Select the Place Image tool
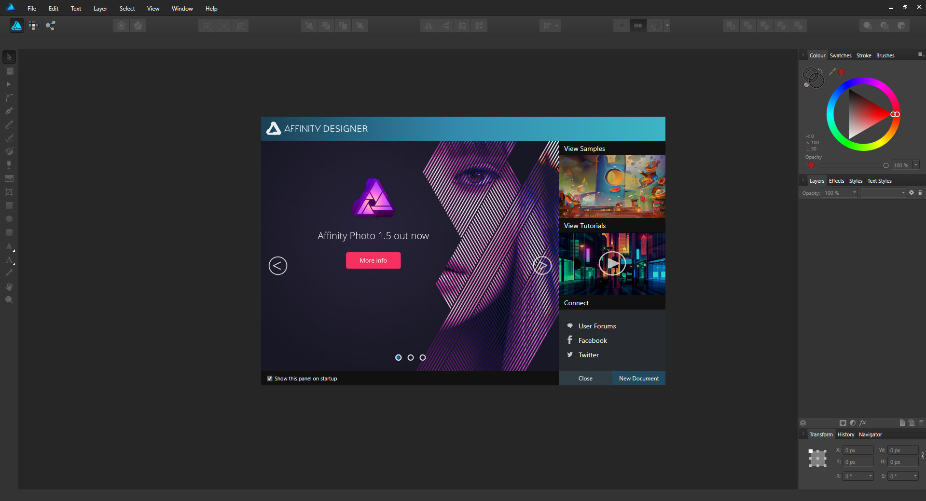 click(9, 178)
